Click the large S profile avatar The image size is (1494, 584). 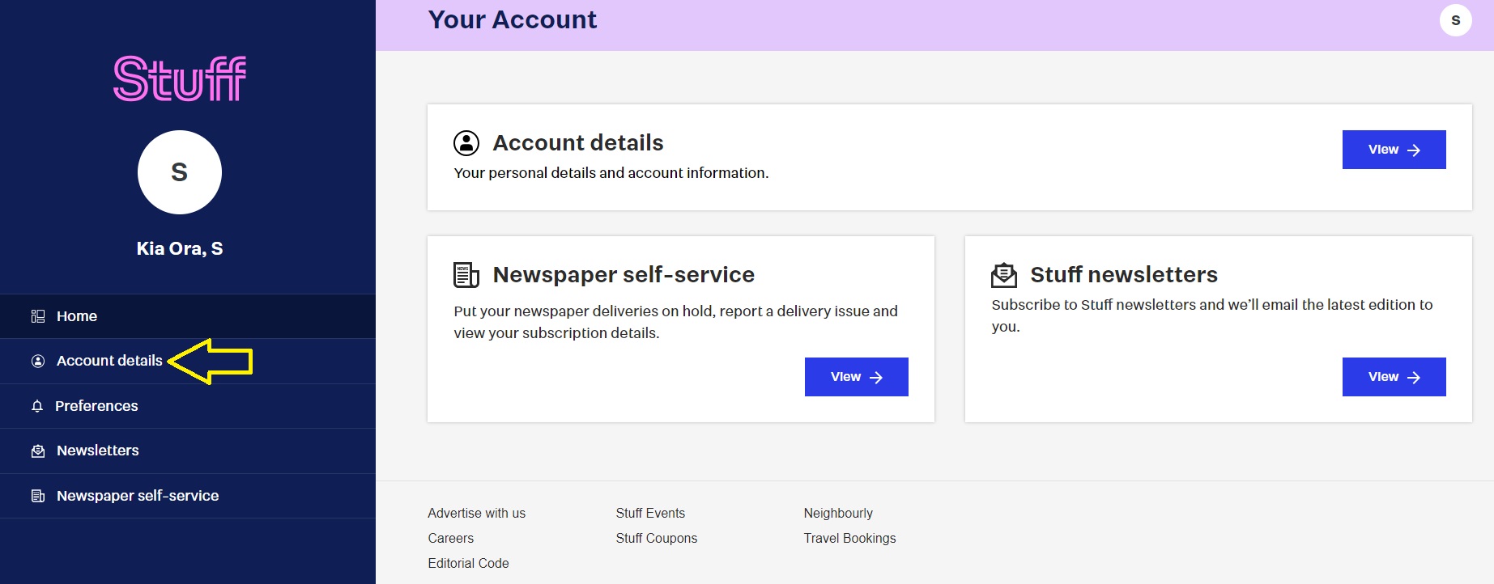click(180, 172)
